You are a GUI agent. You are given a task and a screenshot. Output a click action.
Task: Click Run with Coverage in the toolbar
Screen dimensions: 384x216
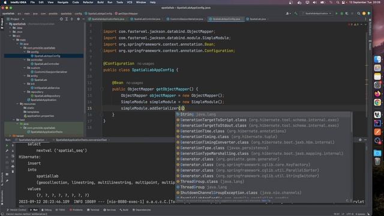point(347,13)
